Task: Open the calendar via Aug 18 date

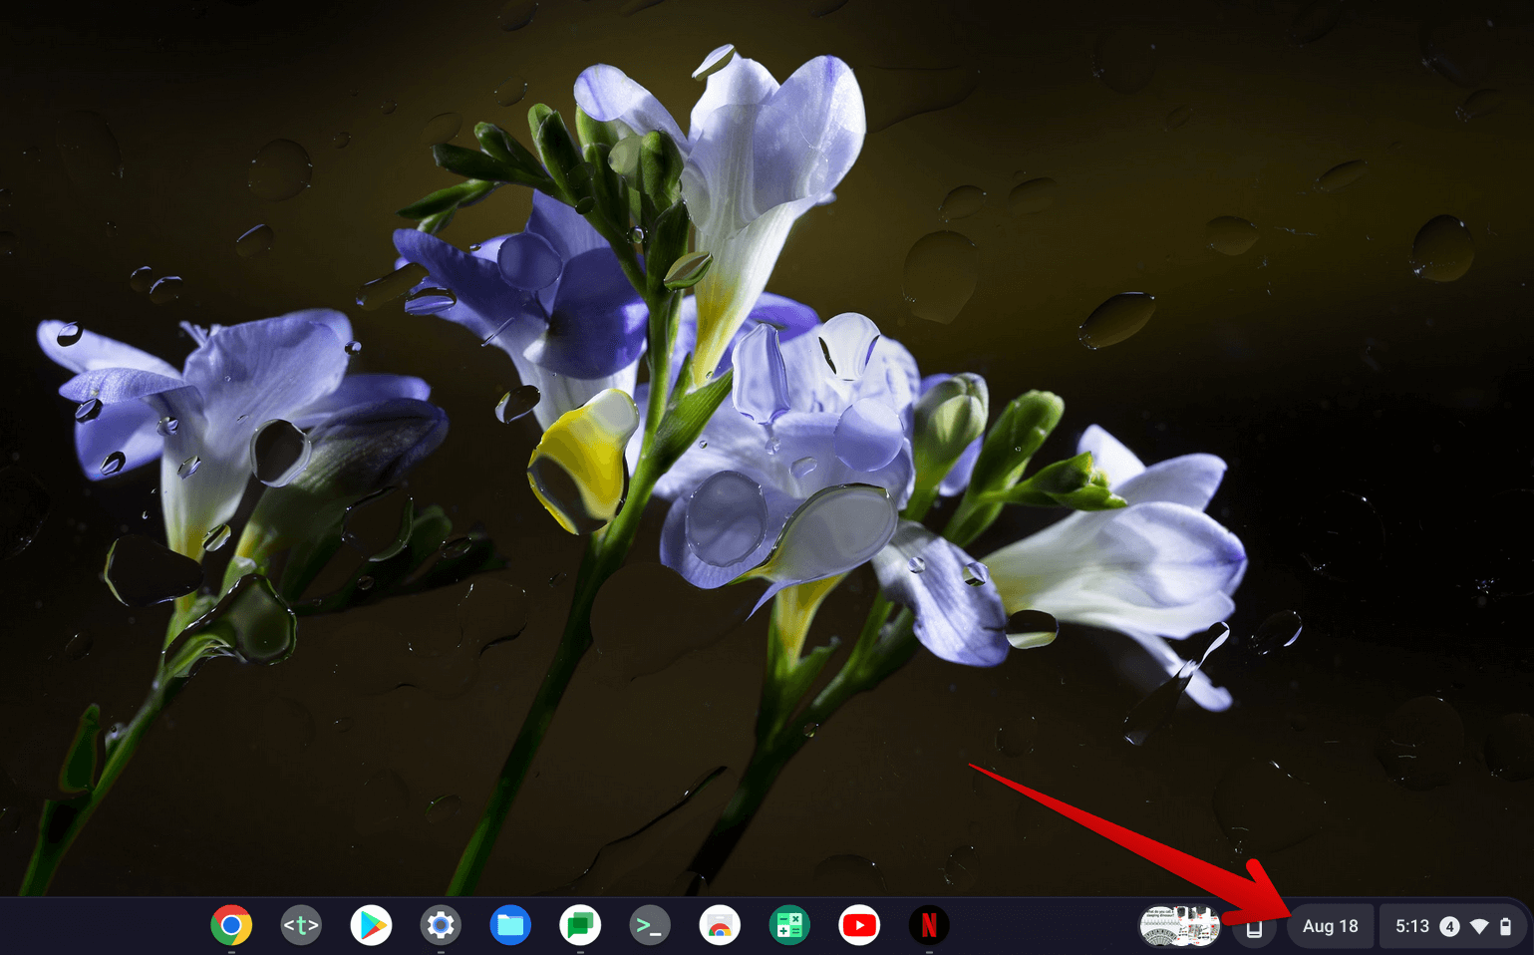Action: pyautogui.click(x=1331, y=926)
